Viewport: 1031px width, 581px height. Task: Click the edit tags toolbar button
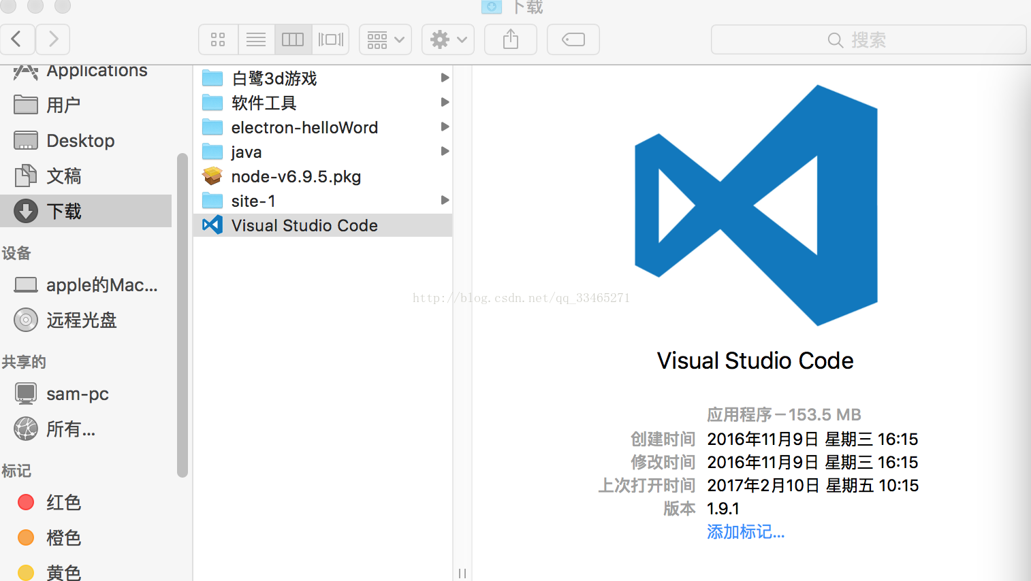pos(573,39)
